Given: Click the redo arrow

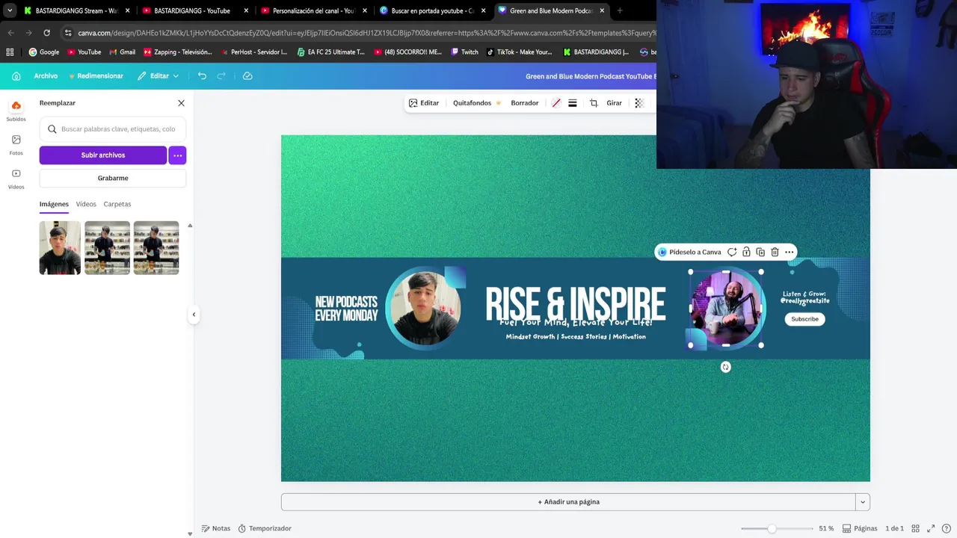Looking at the screenshot, I should coord(221,75).
